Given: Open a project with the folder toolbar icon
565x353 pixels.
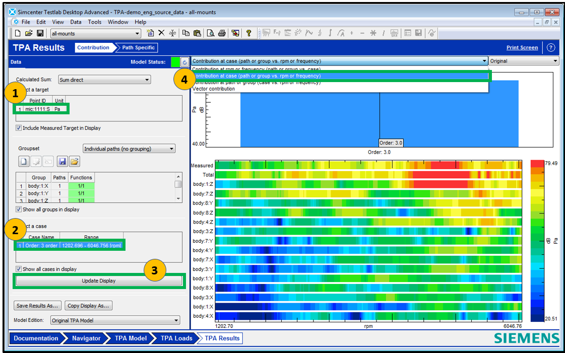Looking at the screenshot, I should coord(29,33).
